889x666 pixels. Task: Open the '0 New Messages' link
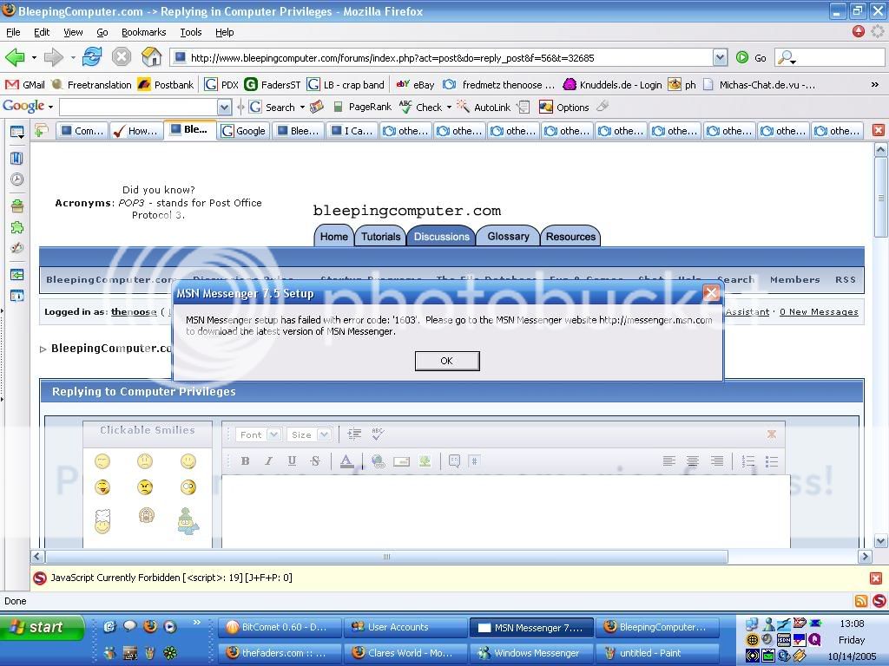point(819,312)
